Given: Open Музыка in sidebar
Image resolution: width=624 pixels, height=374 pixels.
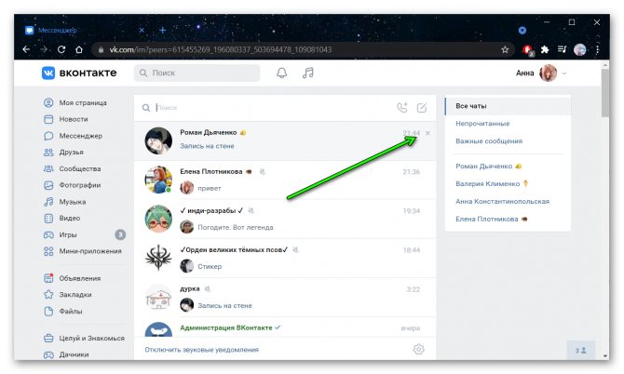Looking at the screenshot, I should (65, 202).
